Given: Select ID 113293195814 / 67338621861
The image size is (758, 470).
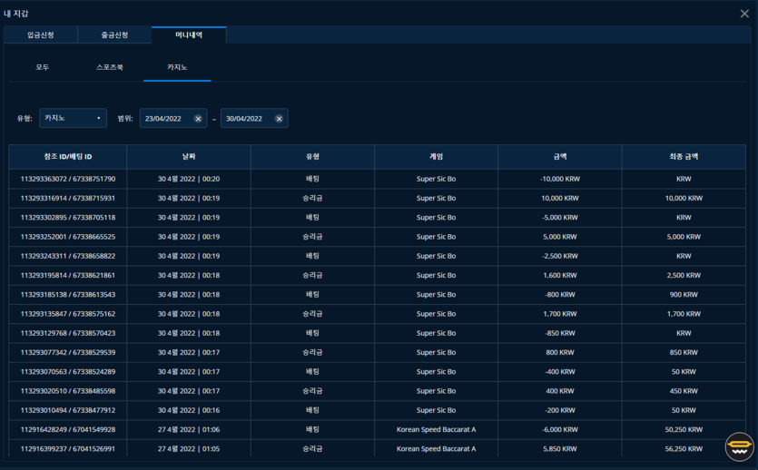Looking at the screenshot, I should (x=68, y=275).
